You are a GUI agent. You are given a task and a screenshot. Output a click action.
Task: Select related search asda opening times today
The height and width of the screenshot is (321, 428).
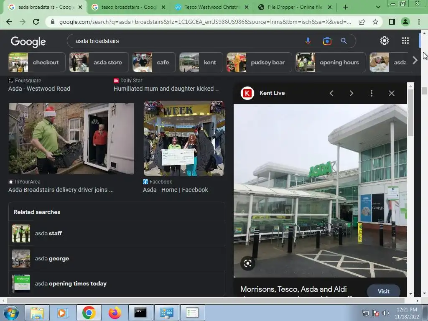117,283
